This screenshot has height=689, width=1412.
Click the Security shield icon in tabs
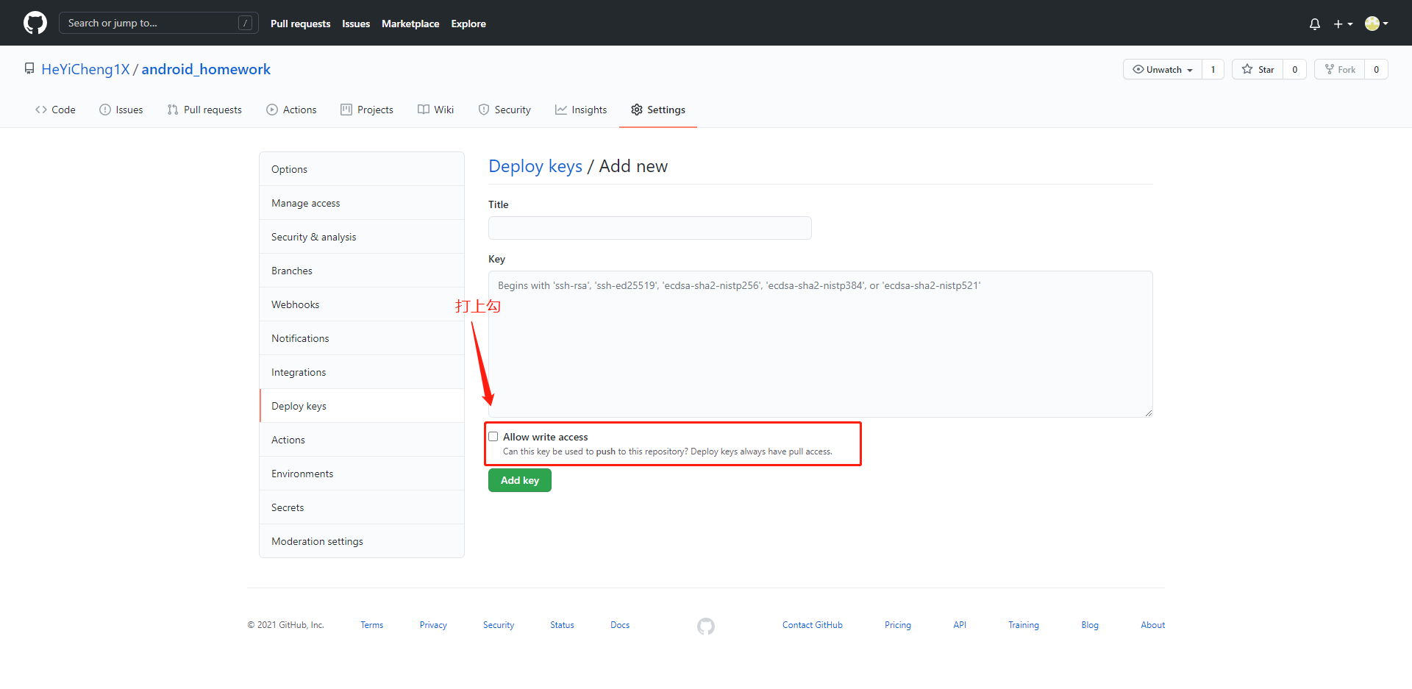coord(484,110)
